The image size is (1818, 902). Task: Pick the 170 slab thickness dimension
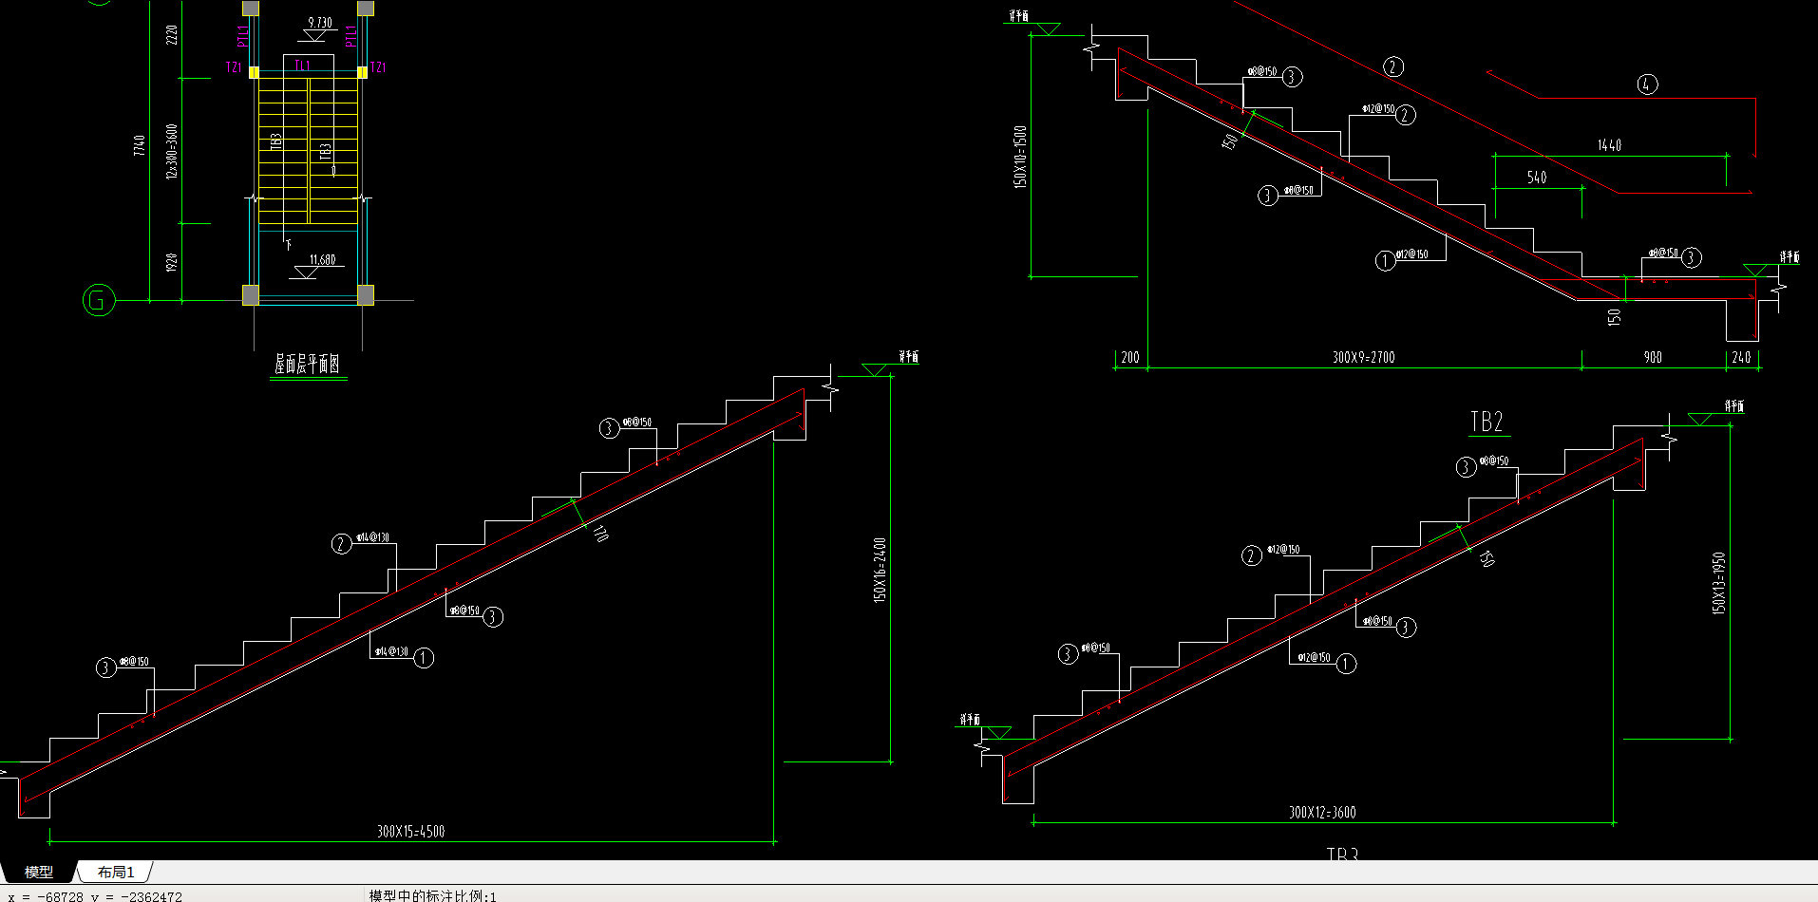(x=600, y=533)
